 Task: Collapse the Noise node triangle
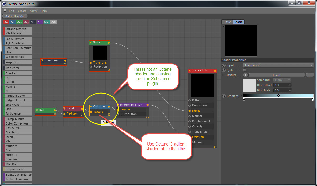[91, 43]
